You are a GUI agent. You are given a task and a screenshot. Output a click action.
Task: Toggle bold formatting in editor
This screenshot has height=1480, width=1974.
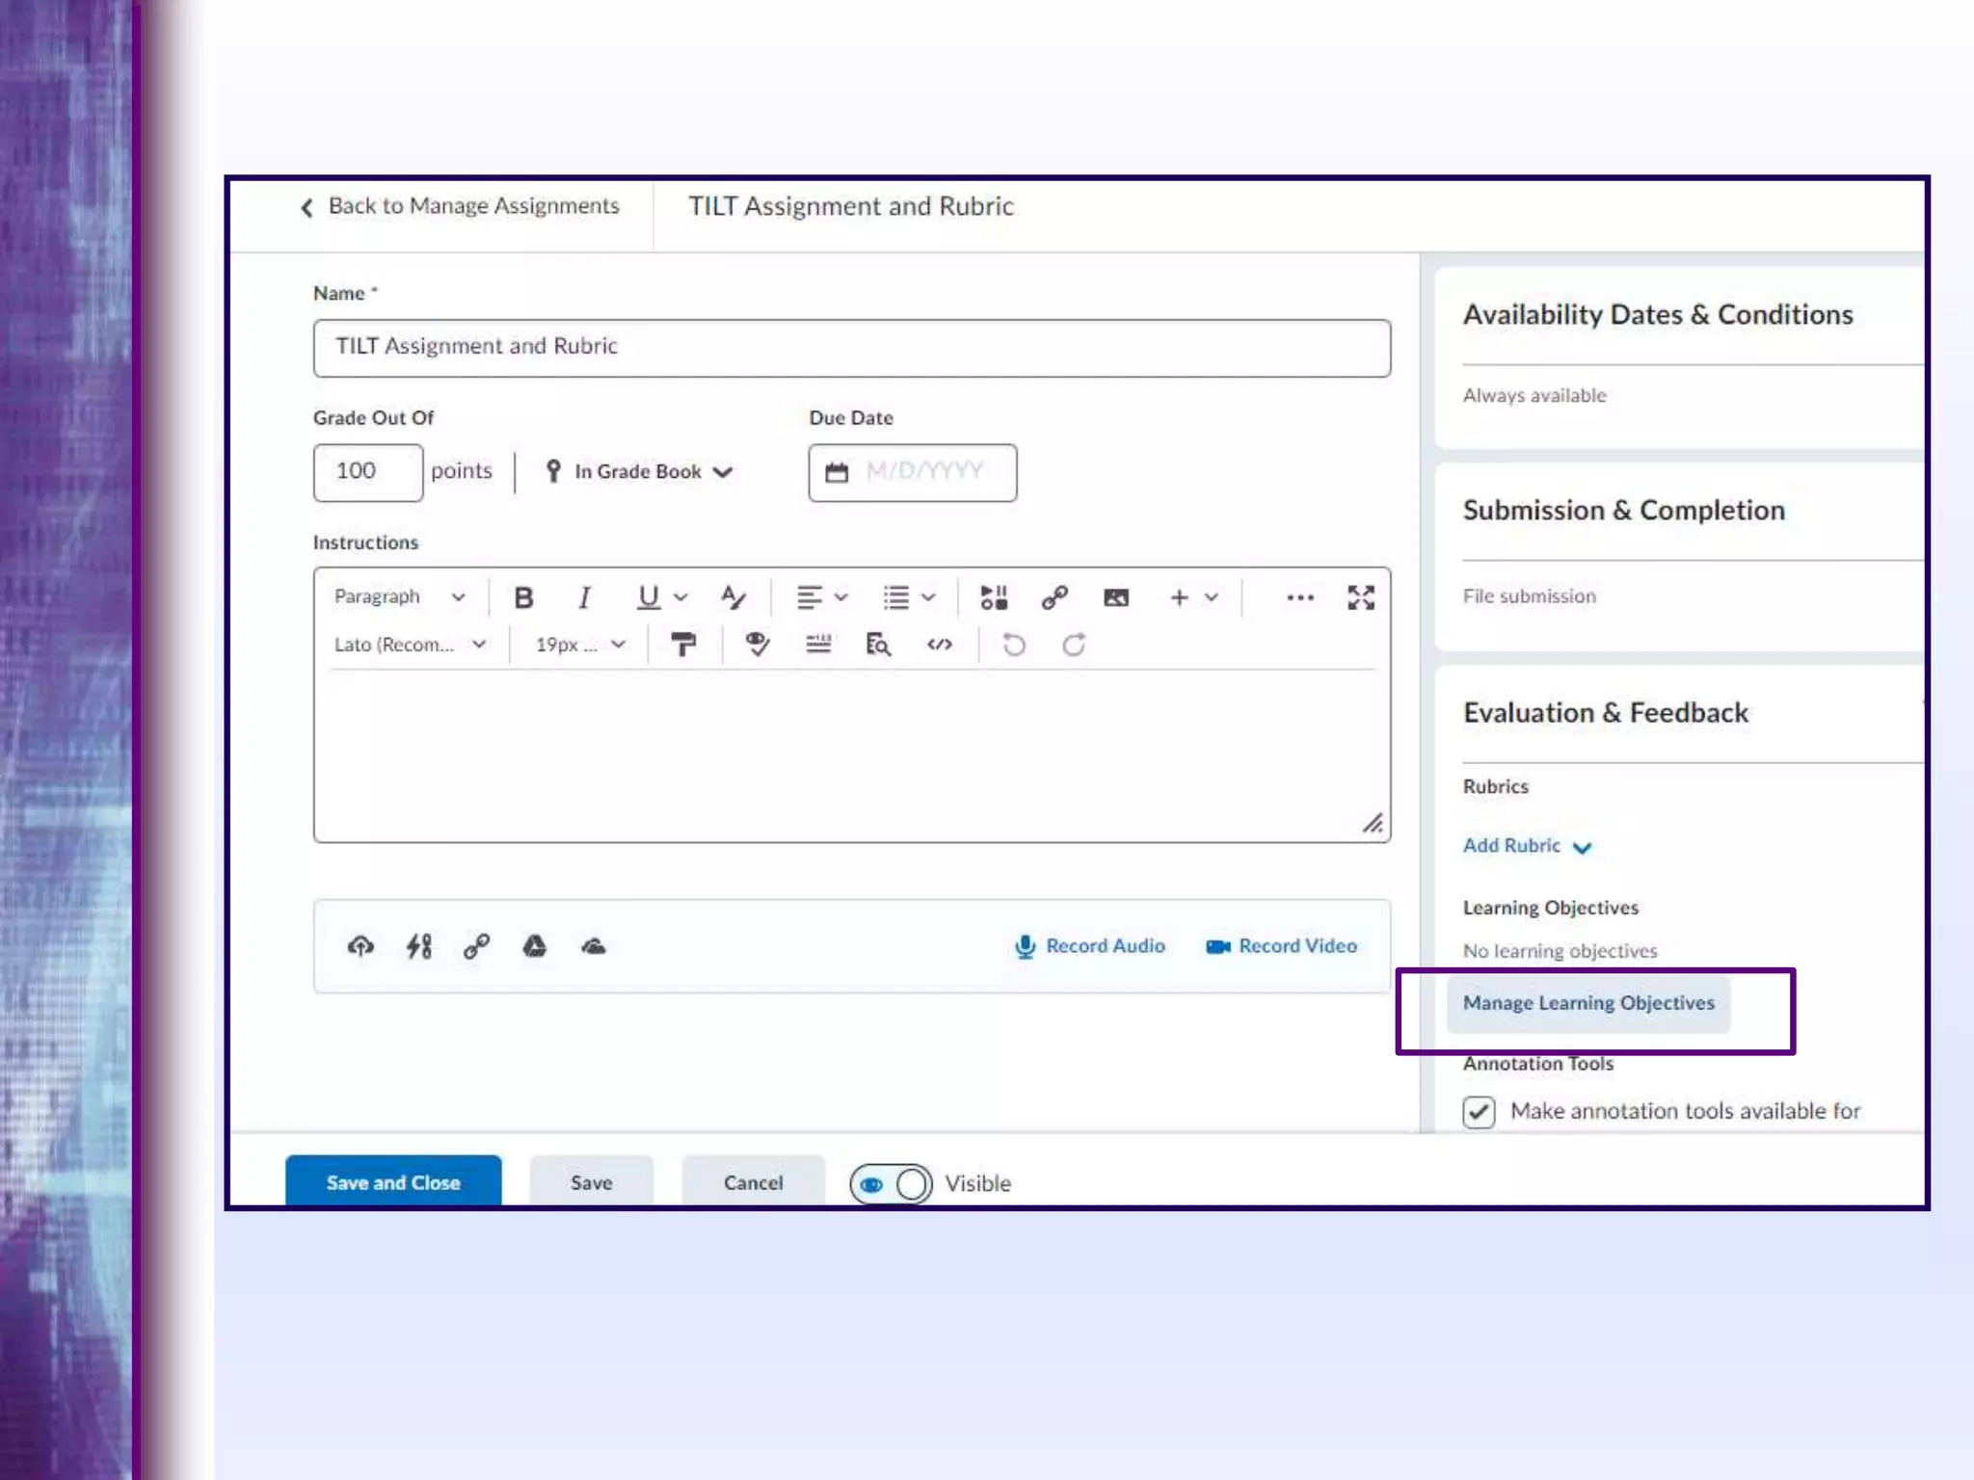click(523, 597)
